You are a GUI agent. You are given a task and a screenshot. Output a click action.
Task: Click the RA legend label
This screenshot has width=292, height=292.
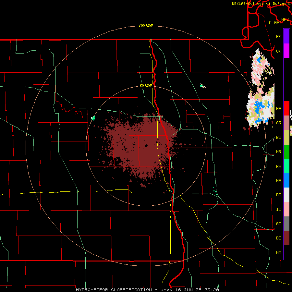(x=278, y=166)
